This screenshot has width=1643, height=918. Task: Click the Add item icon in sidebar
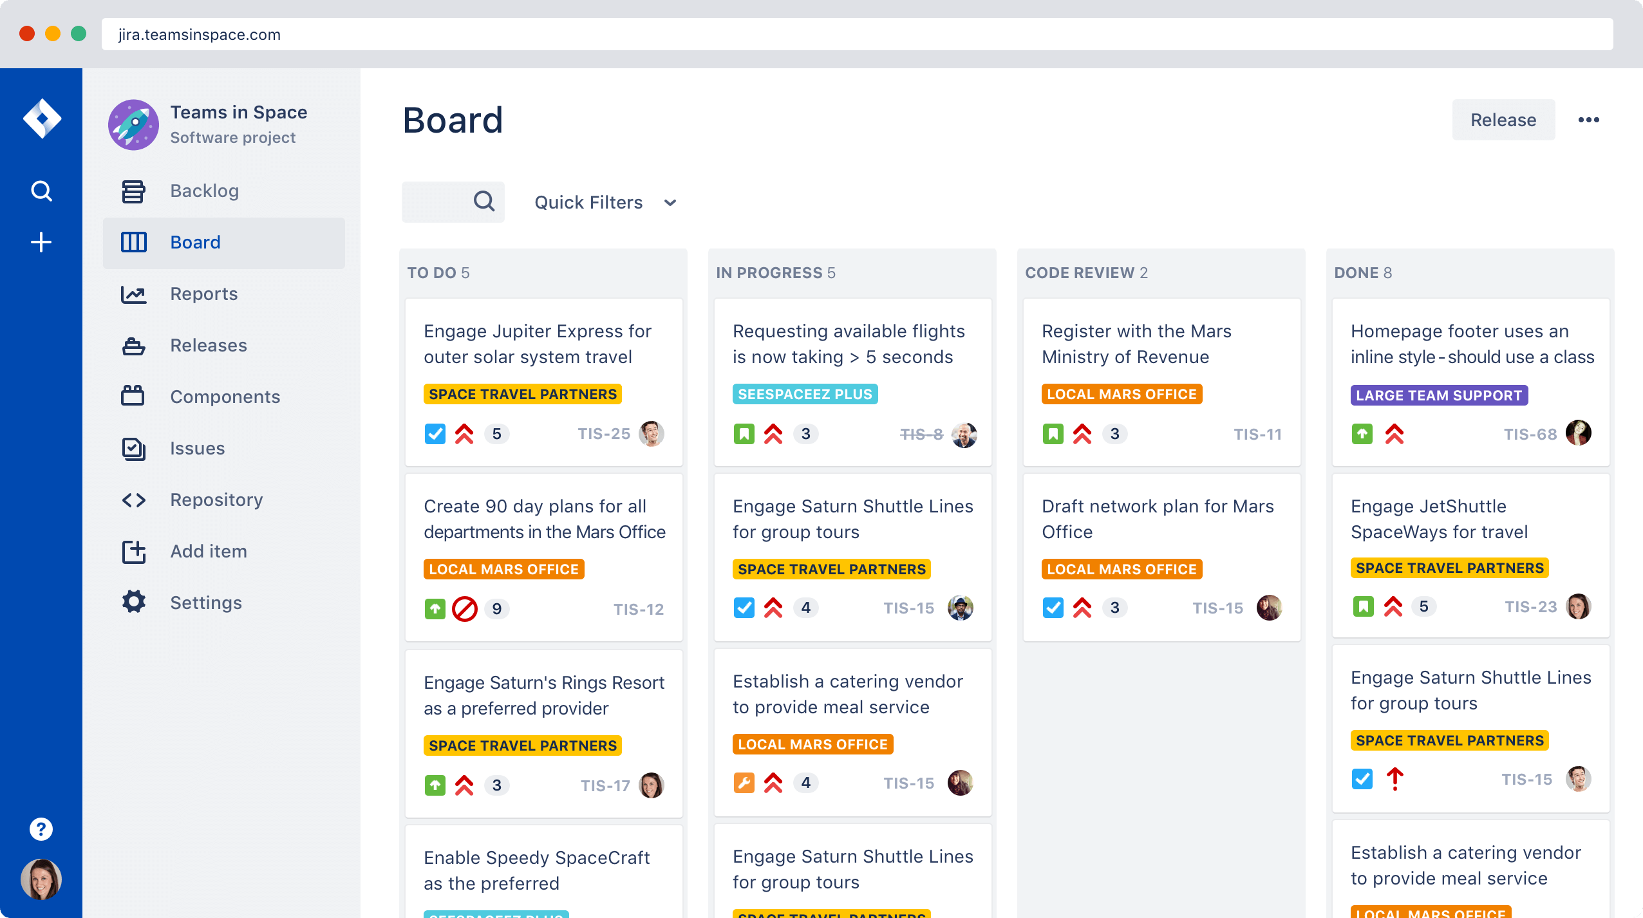pyautogui.click(x=133, y=550)
